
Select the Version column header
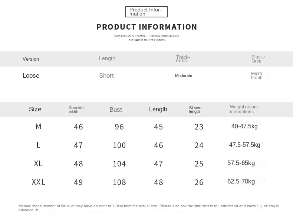[x=31, y=59]
